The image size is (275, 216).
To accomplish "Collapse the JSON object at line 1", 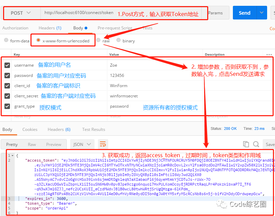I will [13, 156].
